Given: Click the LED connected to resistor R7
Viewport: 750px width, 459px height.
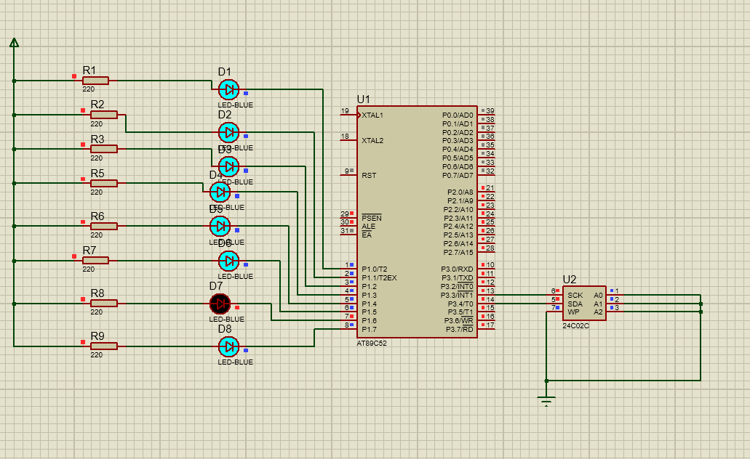Looking at the screenshot, I should [228, 261].
